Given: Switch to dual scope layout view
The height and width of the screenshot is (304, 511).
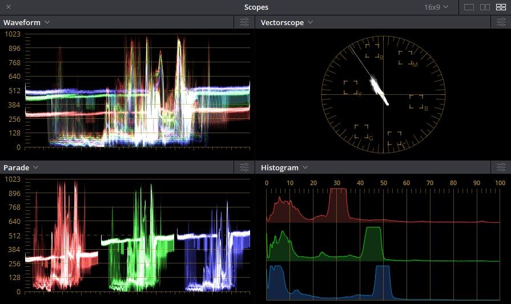Looking at the screenshot, I should pyautogui.click(x=485, y=7).
